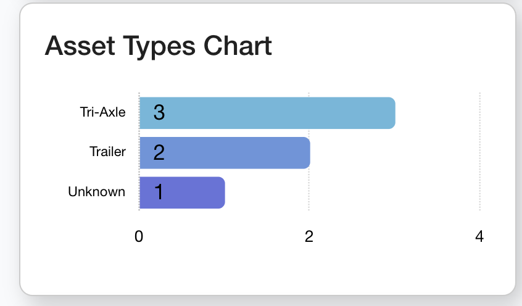Viewport: 522px width, 306px height.
Task: Click the purple Unknown bar
Action: [x=182, y=192]
